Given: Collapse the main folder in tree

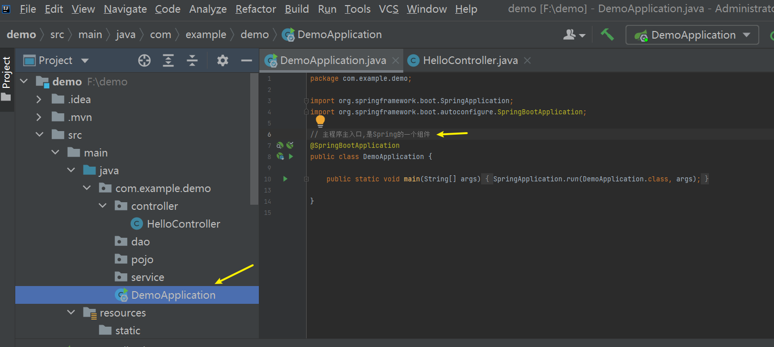Looking at the screenshot, I should pos(55,153).
